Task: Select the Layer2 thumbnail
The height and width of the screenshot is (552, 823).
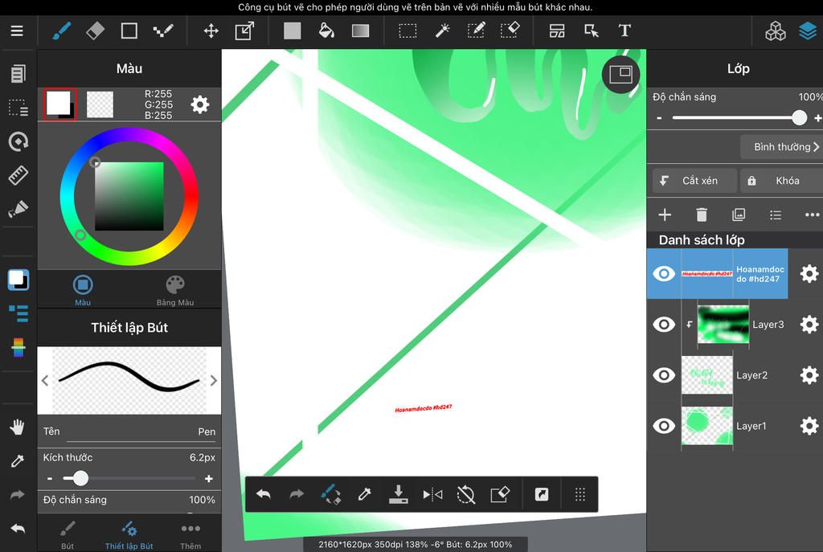Action: click(707, 375)
